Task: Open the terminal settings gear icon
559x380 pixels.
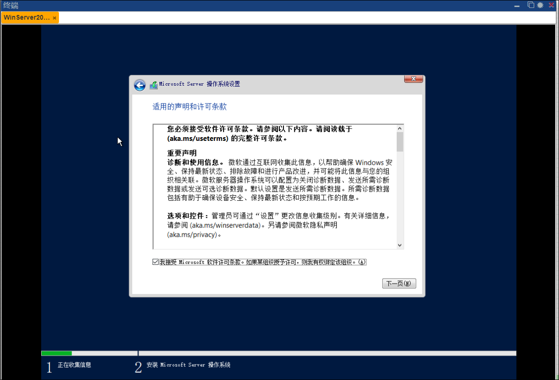Action: [x=540, y=5]
